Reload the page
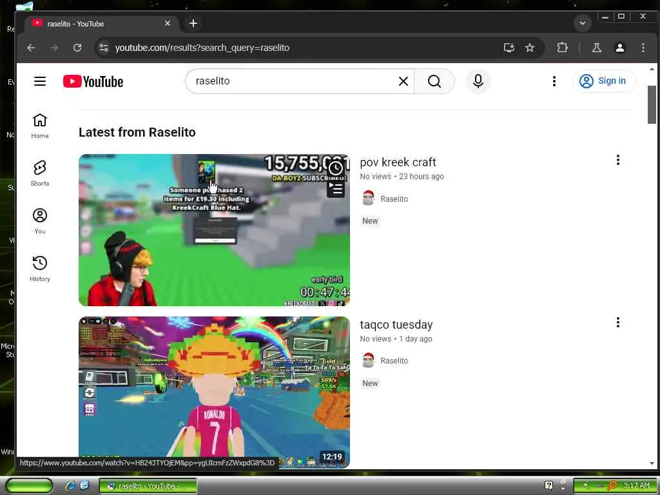 click(x=77, y=48)
